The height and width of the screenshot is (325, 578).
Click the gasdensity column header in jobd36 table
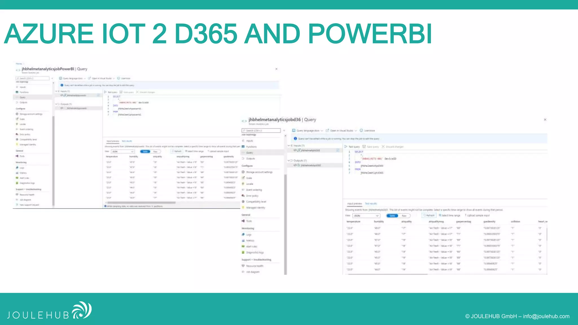tap(489, 222)
